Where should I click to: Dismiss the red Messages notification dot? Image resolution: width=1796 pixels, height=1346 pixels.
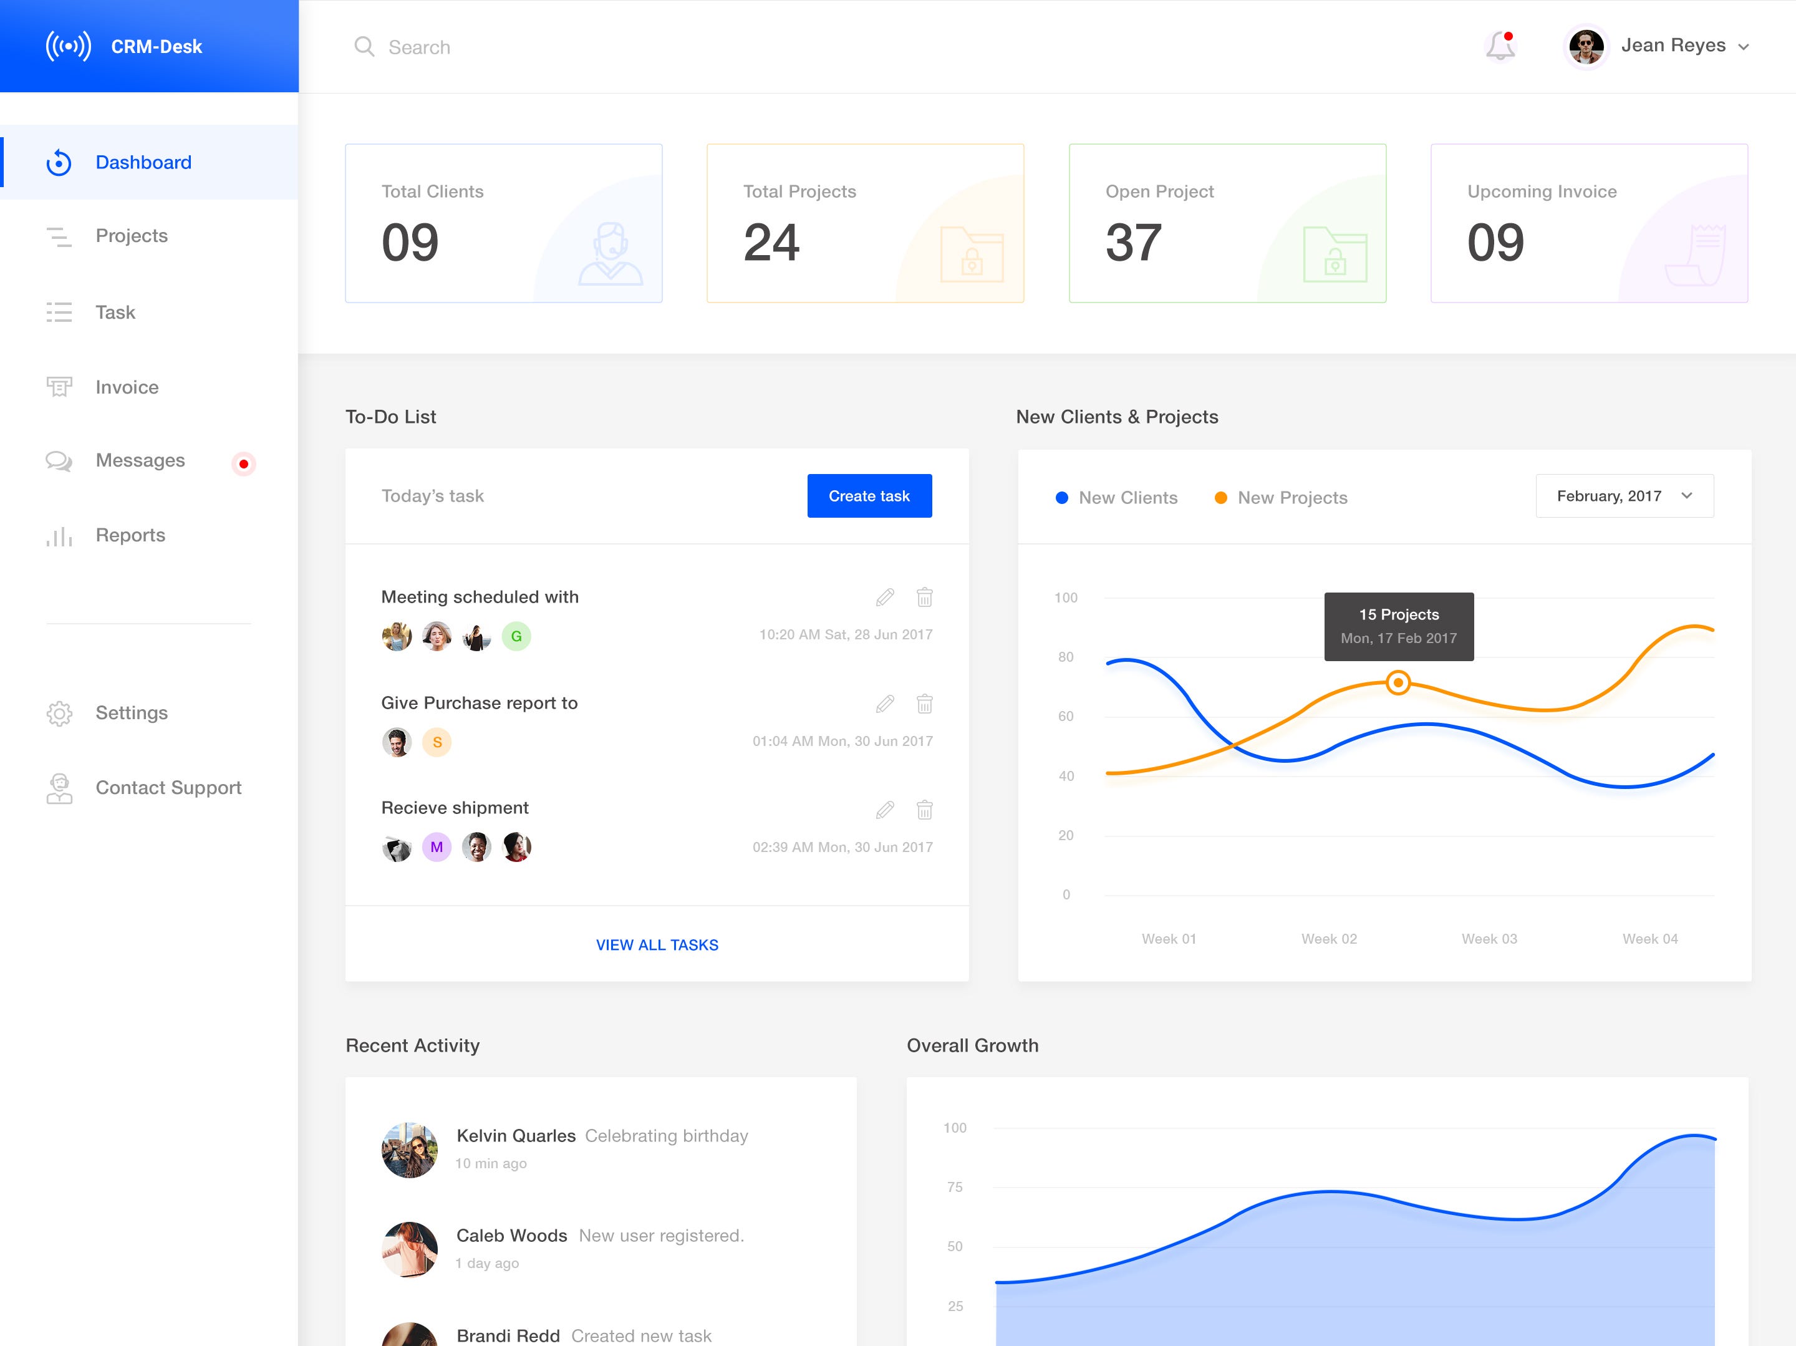(245, 464)
